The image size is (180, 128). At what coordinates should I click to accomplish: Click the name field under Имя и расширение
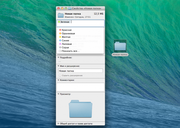(x=80, y=71)
